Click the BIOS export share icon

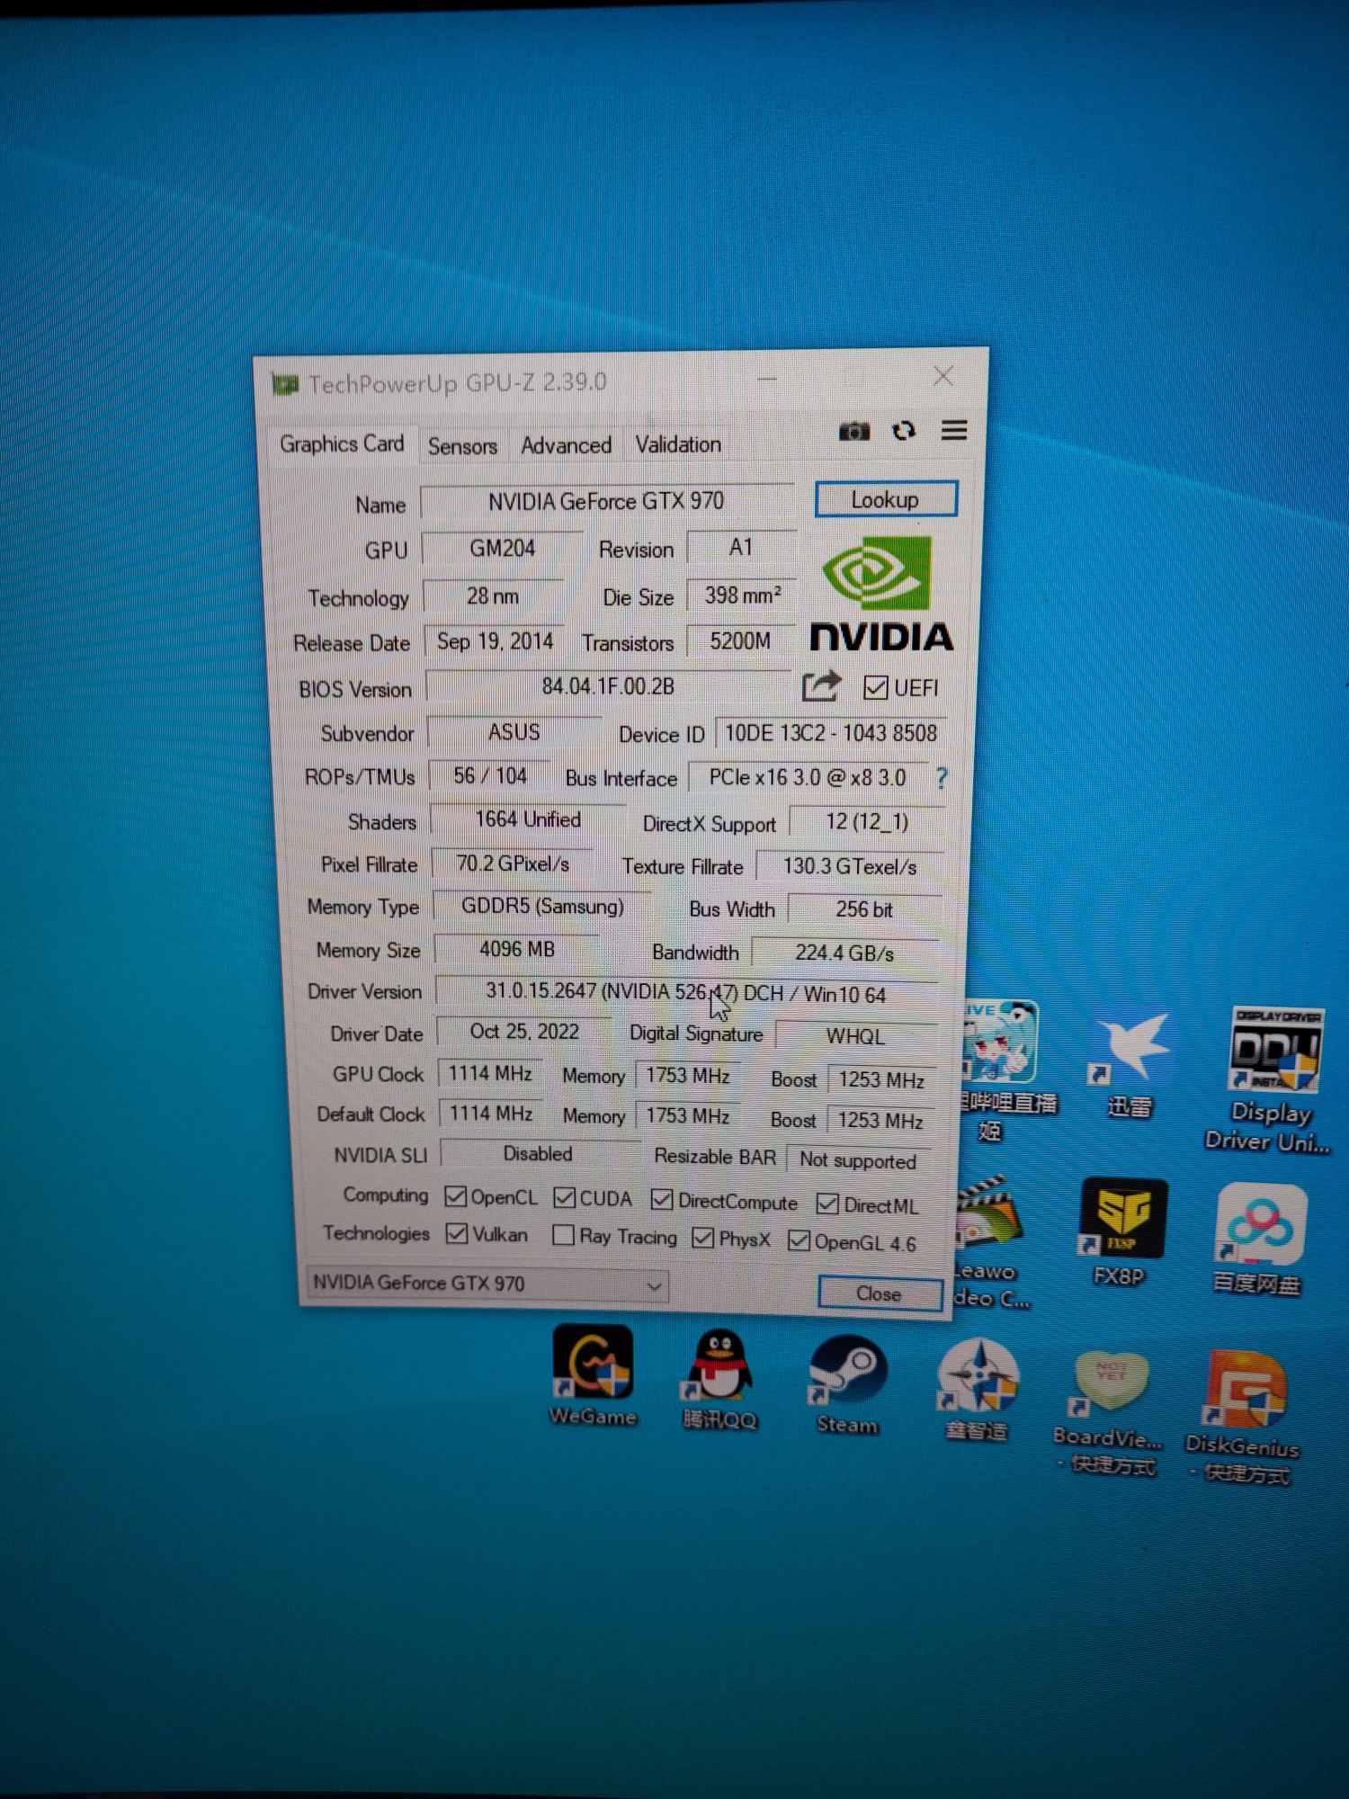coord(820,687)
